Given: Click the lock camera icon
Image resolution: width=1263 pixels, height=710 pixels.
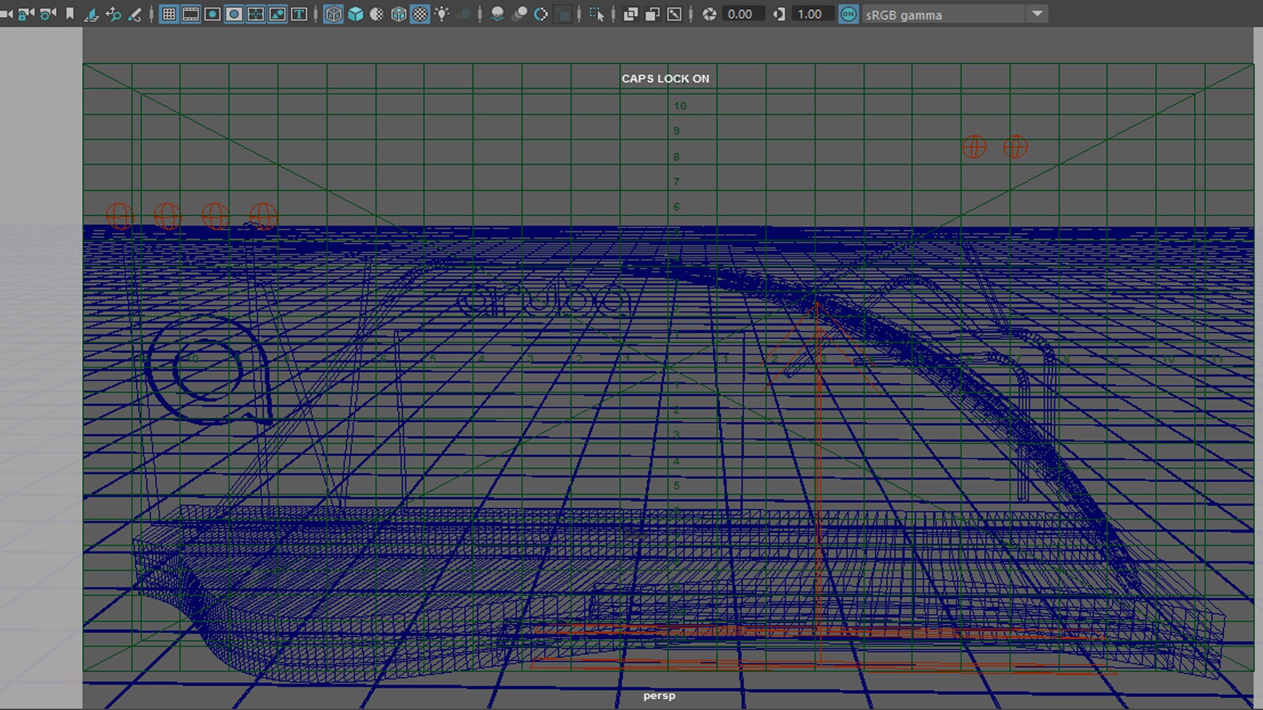Looking at the screenshot, I should [x=26, y=14].
